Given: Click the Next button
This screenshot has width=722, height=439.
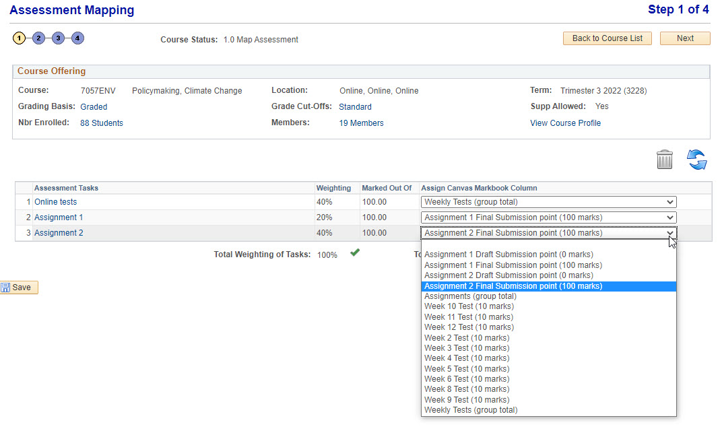Looking at the screenshot, I should pos(685,38).
